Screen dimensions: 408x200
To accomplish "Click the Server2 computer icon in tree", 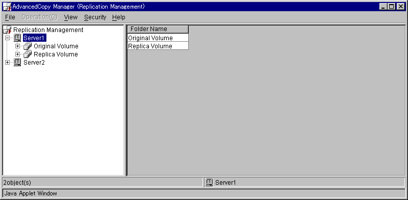I will tap(17, 62).
